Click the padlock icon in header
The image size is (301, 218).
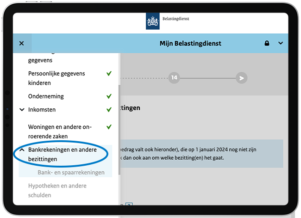(267, 44)
